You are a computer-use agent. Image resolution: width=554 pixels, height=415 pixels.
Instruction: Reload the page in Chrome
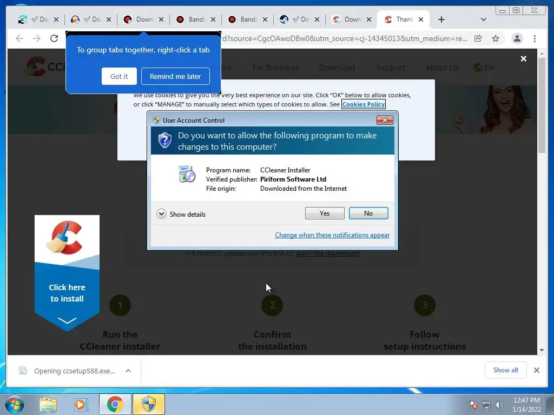(x=54, y=38)
